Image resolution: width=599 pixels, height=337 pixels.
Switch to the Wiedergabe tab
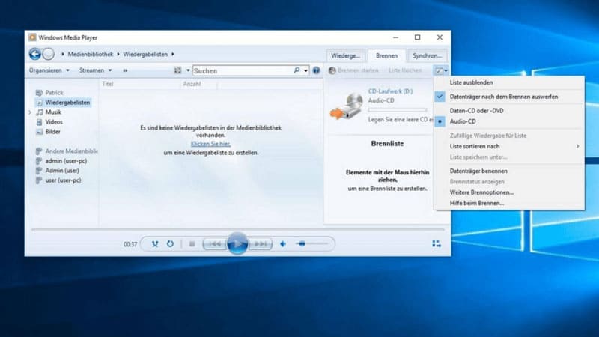click(346, 55)
